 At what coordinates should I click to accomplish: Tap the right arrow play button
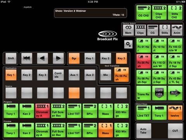coord(58,58)
